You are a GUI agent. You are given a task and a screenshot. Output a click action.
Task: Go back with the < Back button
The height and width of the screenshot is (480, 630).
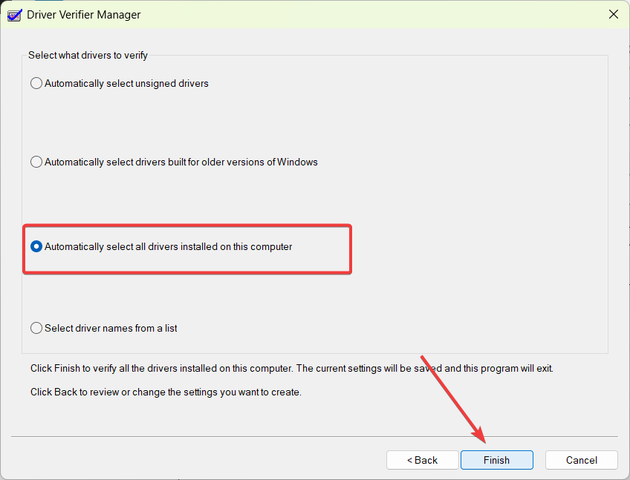(x=422, y=460)
